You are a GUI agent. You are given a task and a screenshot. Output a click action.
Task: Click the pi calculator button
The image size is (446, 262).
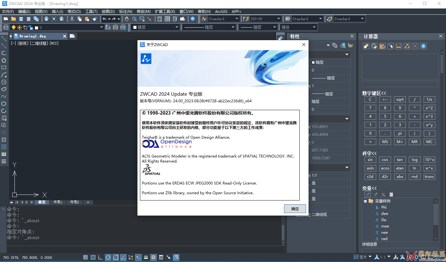click(400, 133)
